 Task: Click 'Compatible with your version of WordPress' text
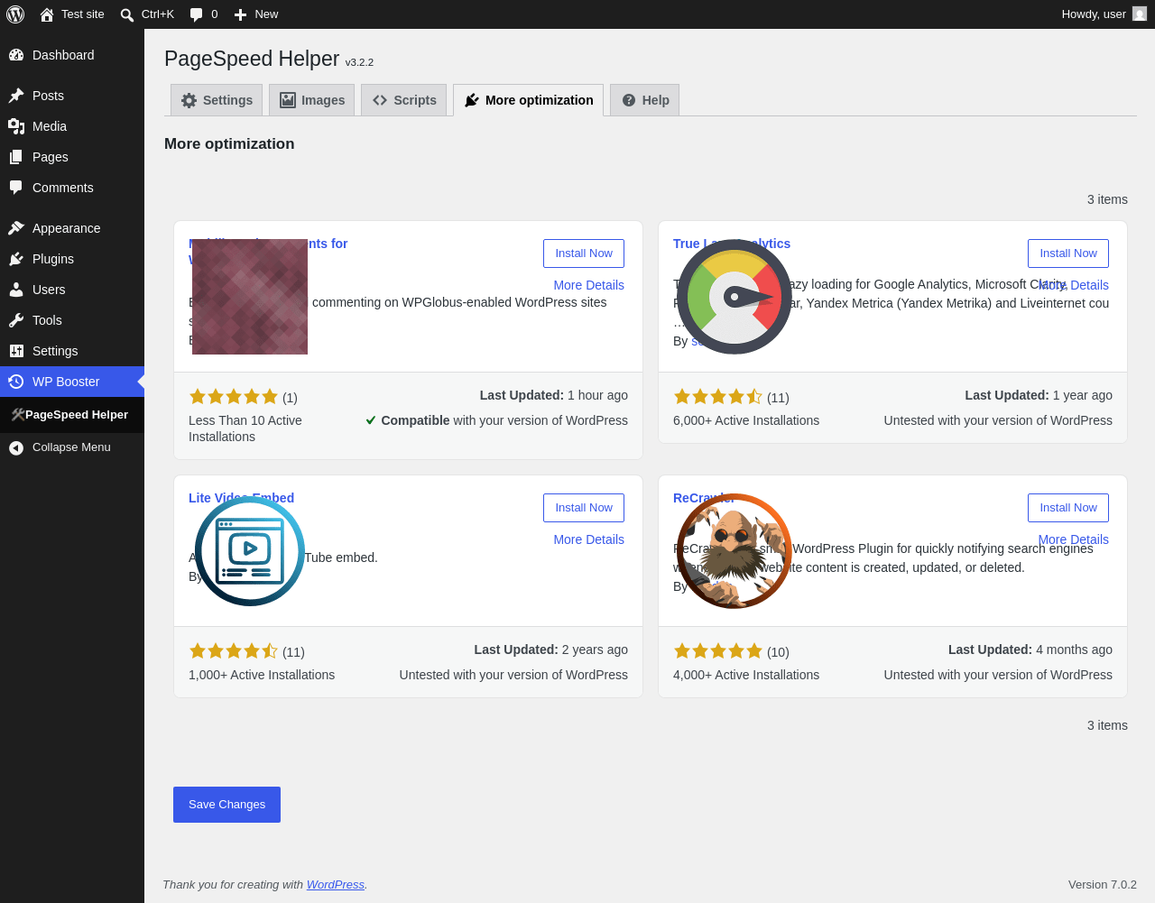[497, 420]
